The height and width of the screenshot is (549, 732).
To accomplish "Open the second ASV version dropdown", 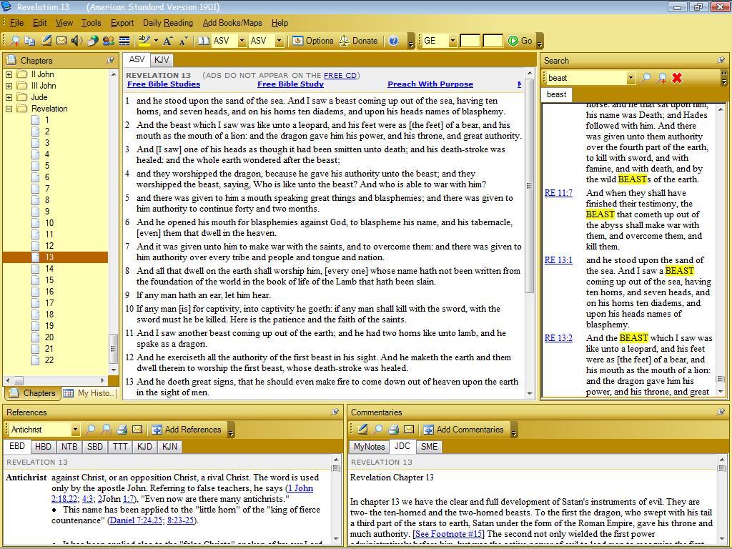I will tap(280, 41).
